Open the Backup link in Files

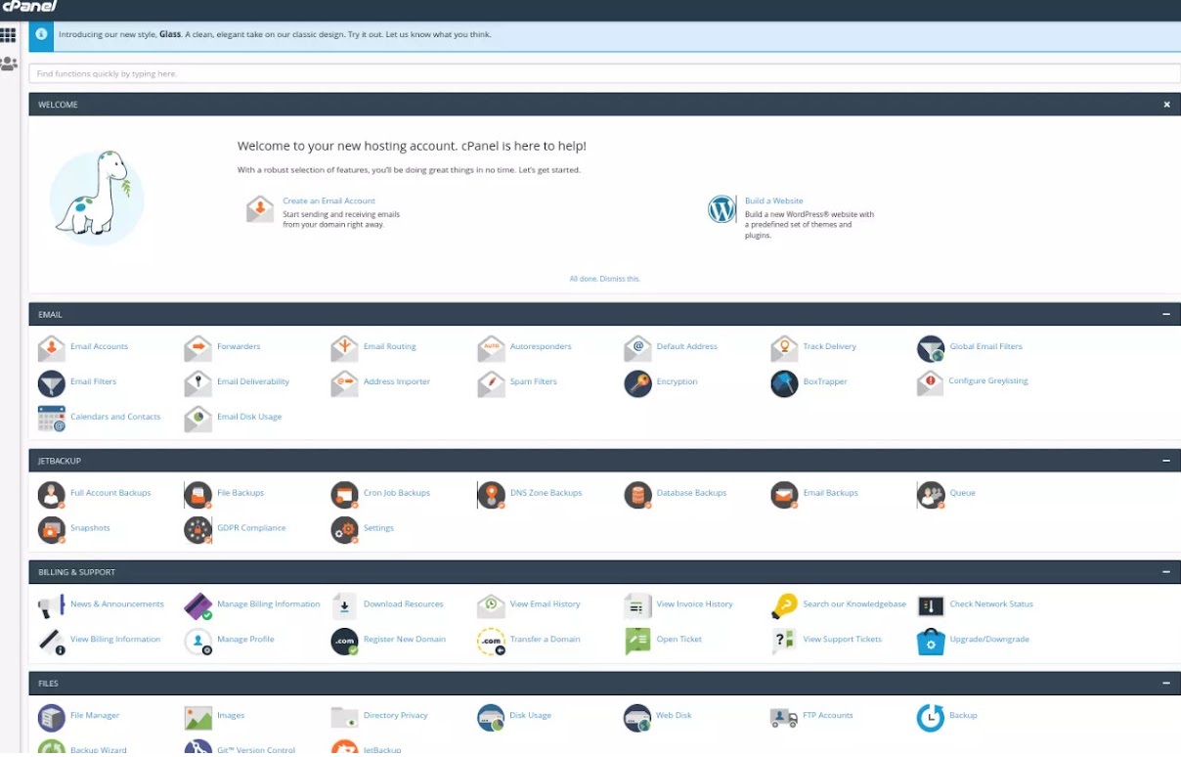(x=963, y=716)
